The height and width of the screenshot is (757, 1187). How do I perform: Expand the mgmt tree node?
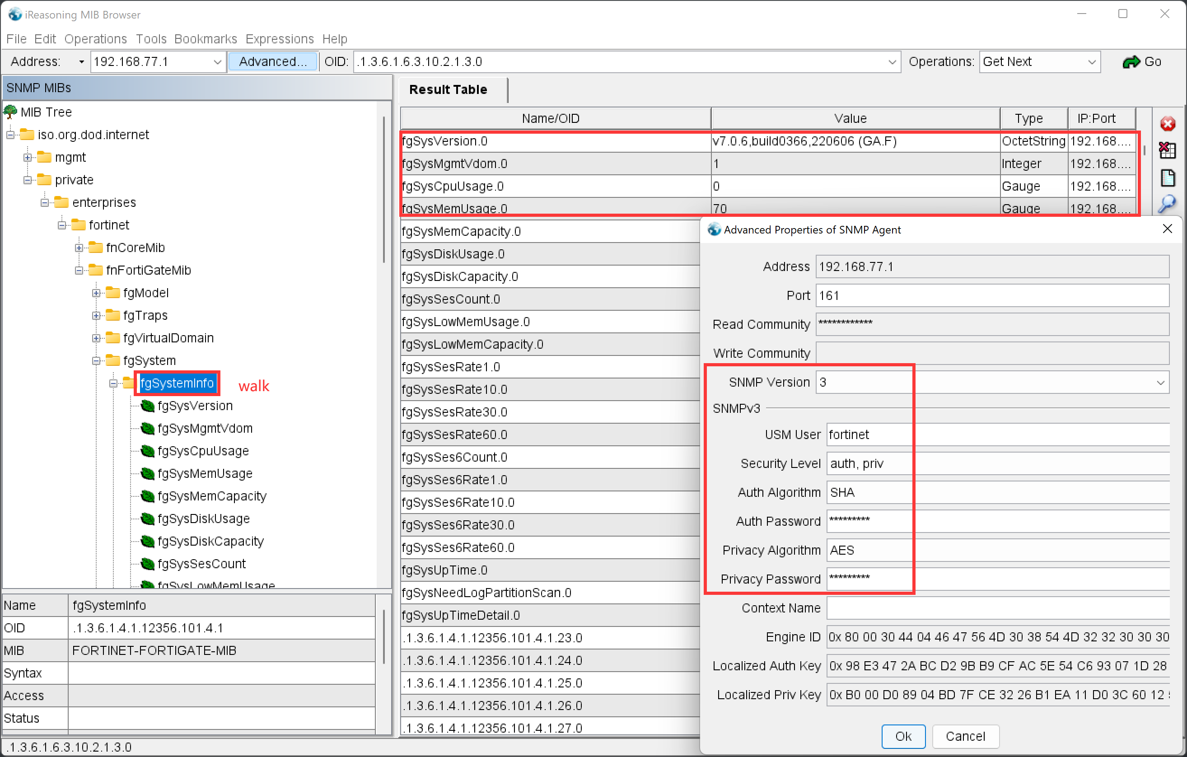pyautogui.click(x=28, y=157)
